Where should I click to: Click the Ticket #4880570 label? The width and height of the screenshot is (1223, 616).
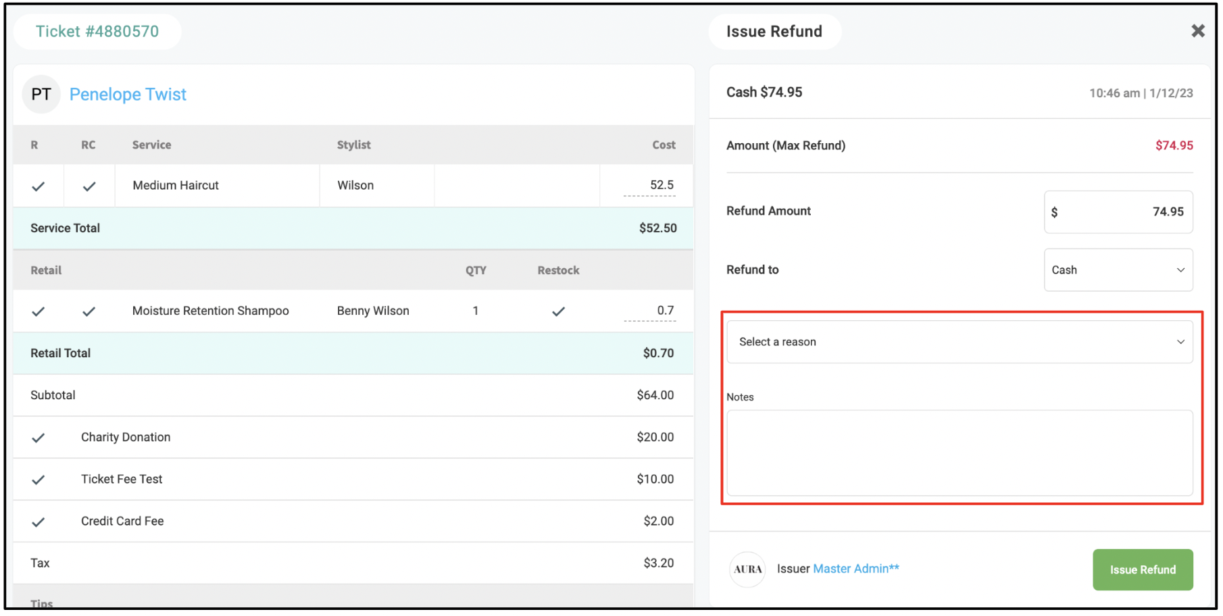[97, 32]
